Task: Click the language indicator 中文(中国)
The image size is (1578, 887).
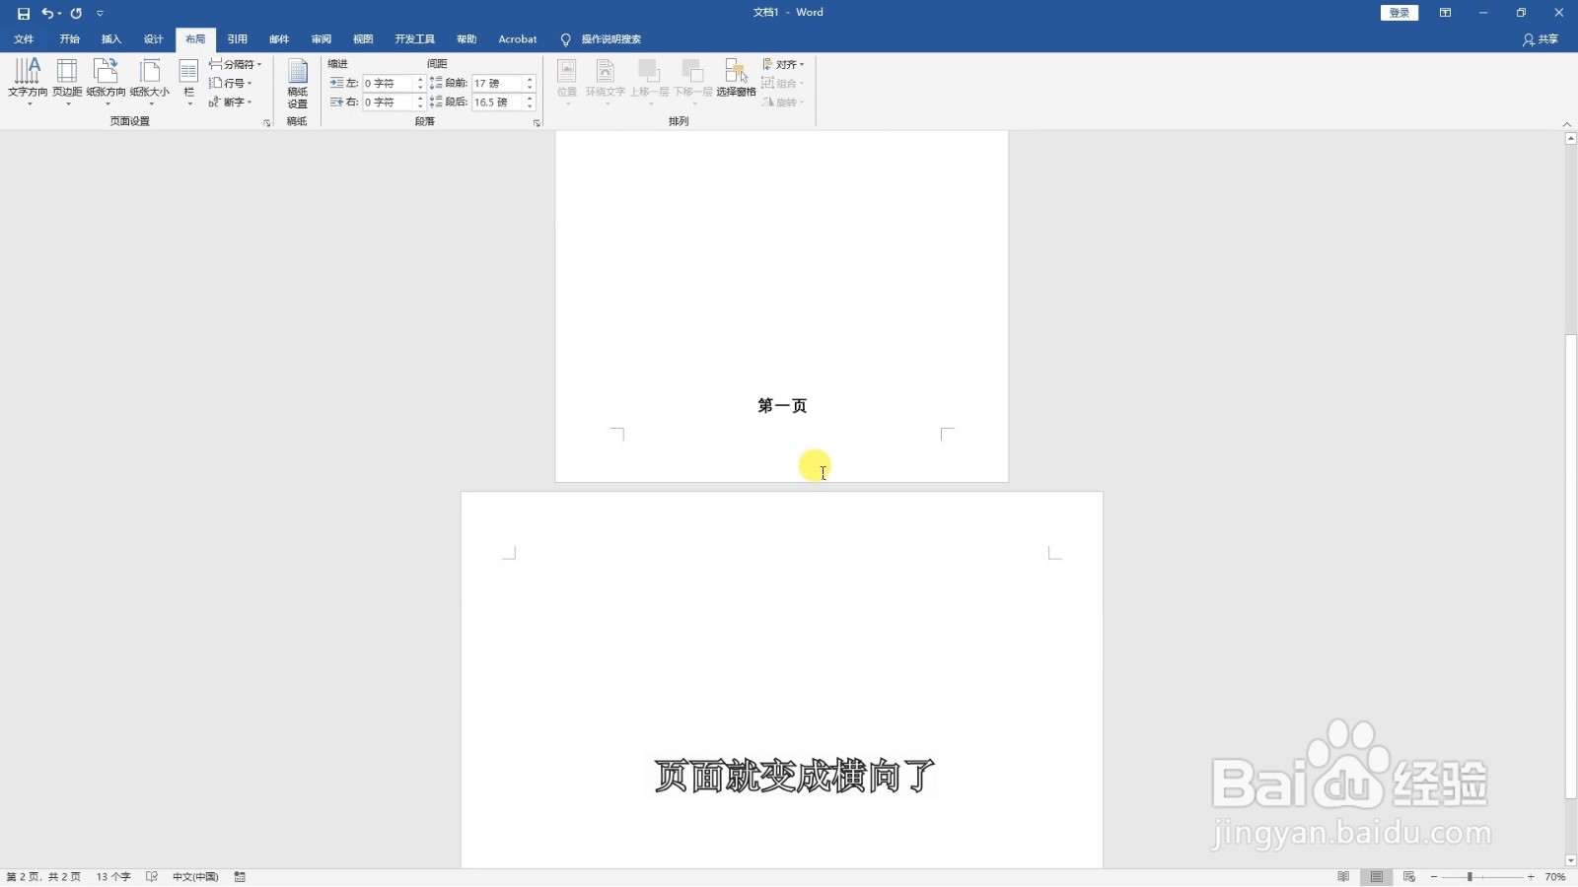Action: click(195, 877)
